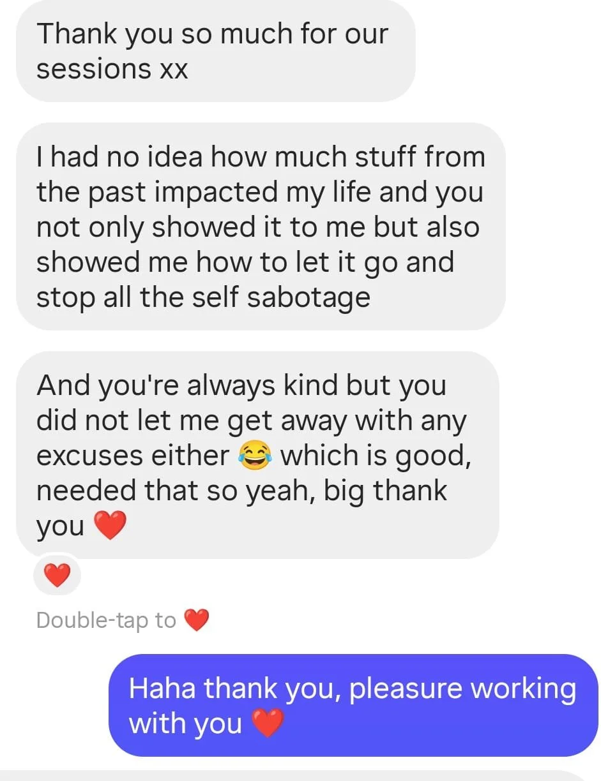This screenshot has height=781, width=601.
Task: Click 'did not let me get away with any'
Action: (x=252, y=421)
